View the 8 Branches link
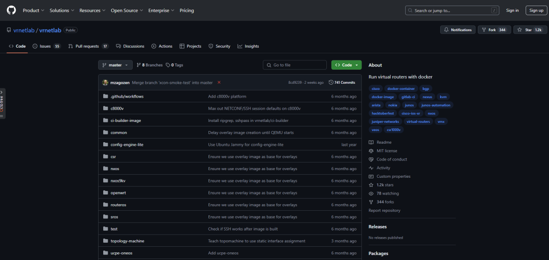This screenshot has width=549, height=260. [149, 65]
